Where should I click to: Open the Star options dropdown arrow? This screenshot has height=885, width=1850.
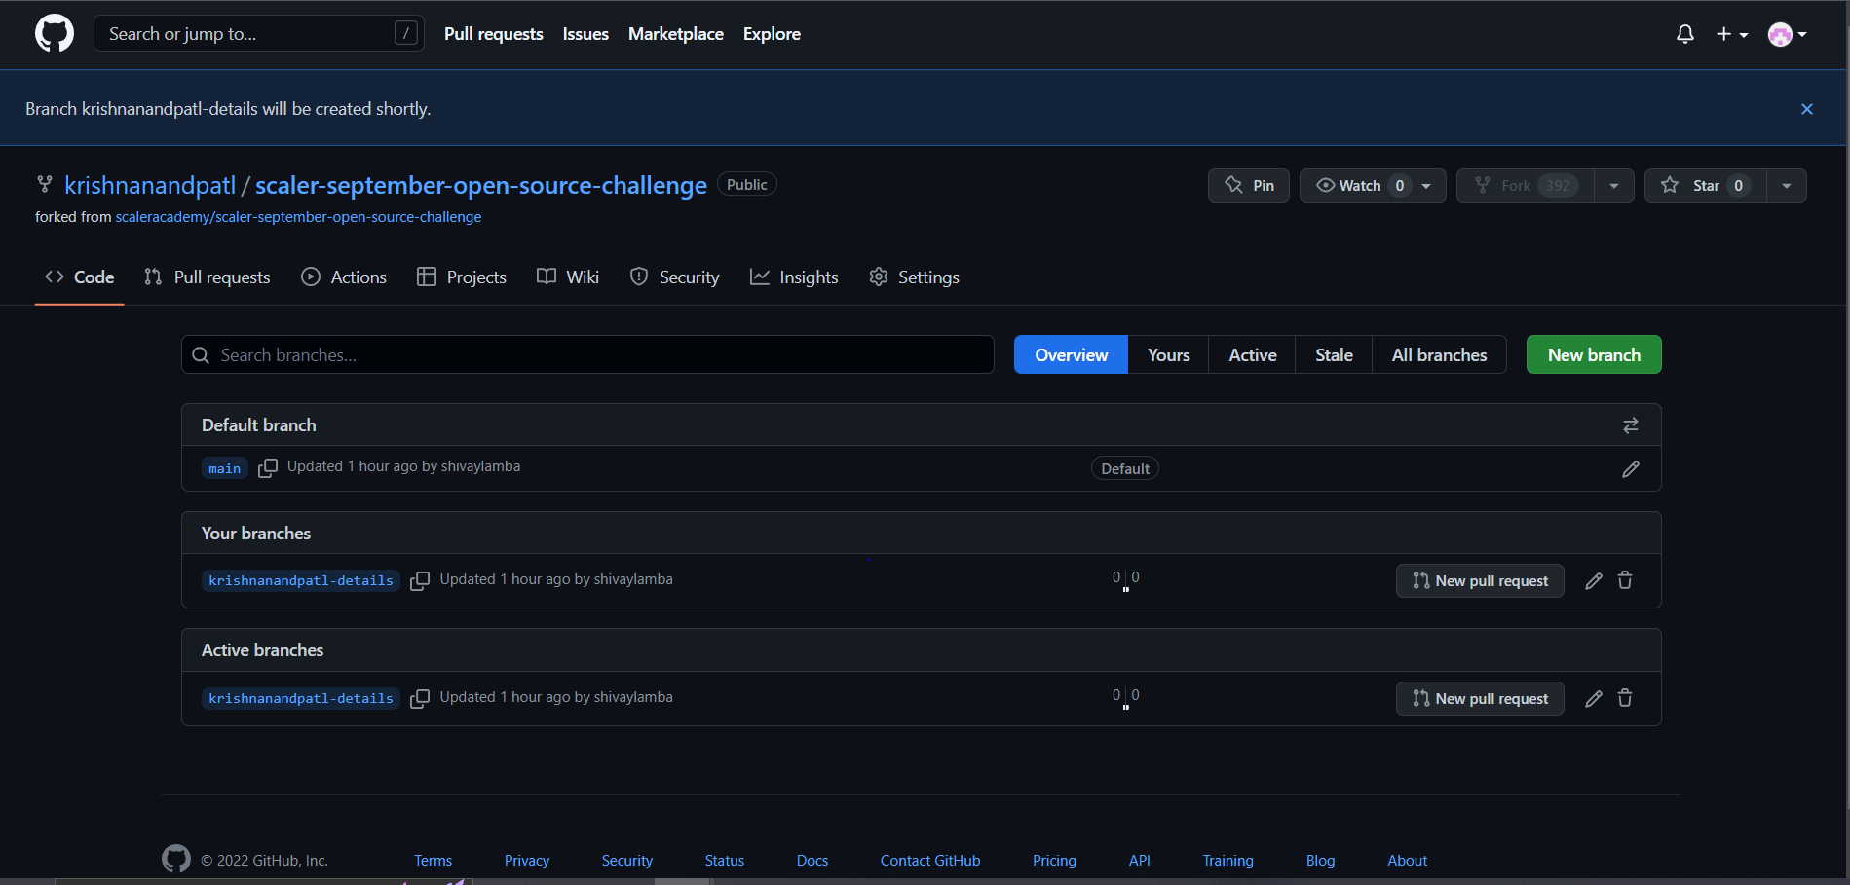(x=1786, y=185)
